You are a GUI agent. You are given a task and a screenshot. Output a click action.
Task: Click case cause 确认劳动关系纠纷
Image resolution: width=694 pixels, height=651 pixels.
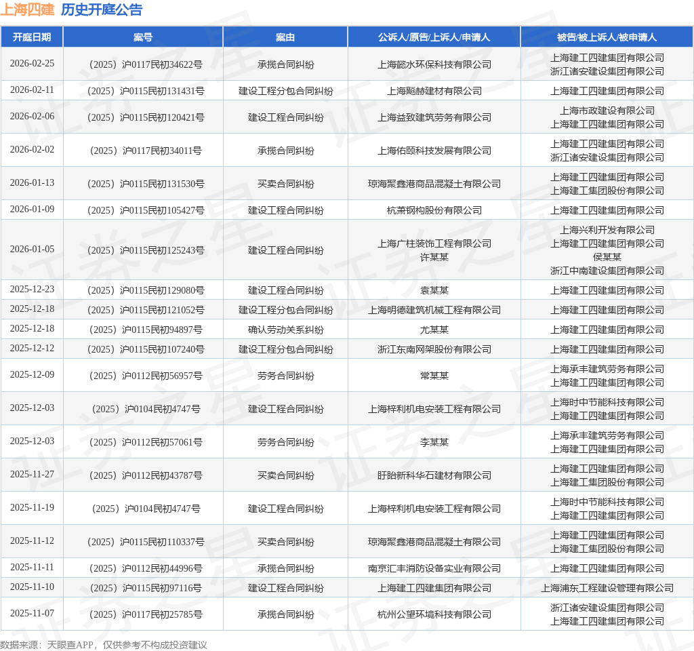(285, 330)
